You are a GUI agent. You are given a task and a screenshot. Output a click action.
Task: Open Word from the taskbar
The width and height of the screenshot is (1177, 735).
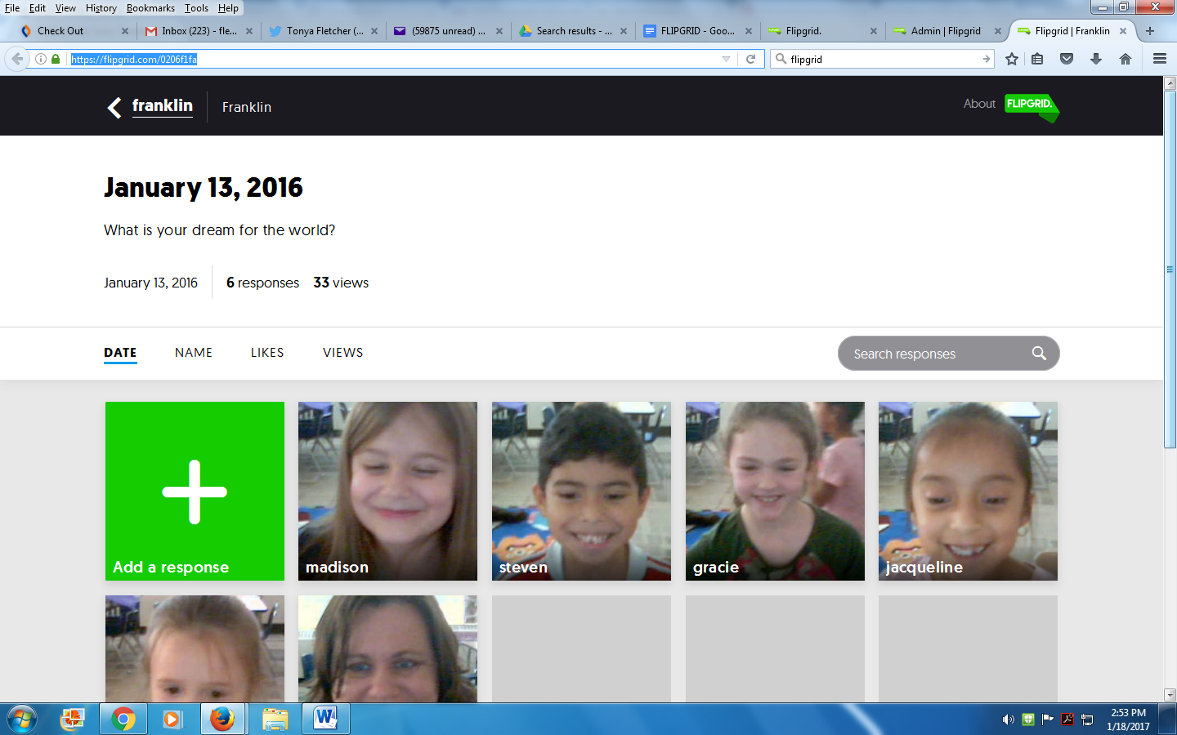tap(325, 719)
